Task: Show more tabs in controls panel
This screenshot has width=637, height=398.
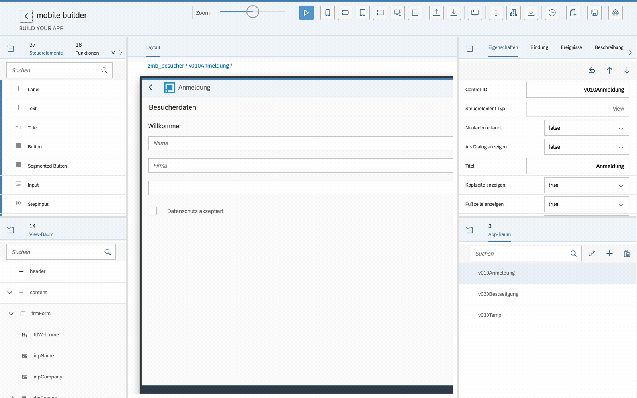Action: click(x=121, y=53)
